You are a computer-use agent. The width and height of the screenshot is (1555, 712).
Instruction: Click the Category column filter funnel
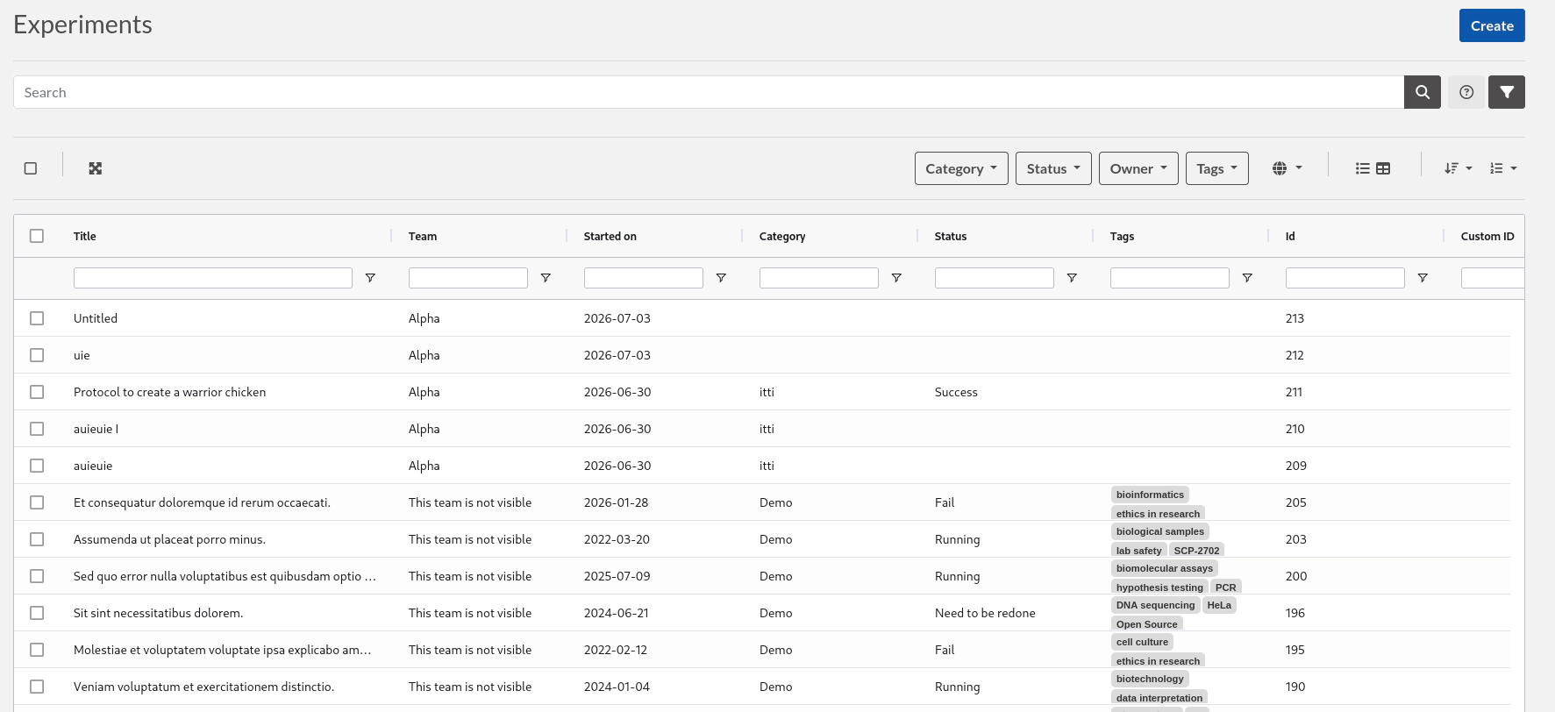tap(896, 278)
